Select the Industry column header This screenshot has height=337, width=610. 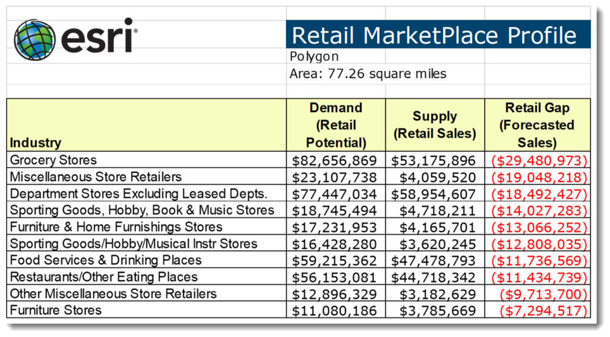pyautogui.click(x=147, y=125)
